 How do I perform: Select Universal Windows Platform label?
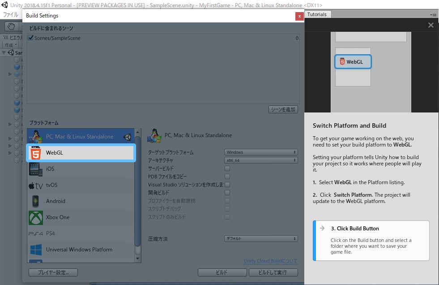tap(79, 250)
